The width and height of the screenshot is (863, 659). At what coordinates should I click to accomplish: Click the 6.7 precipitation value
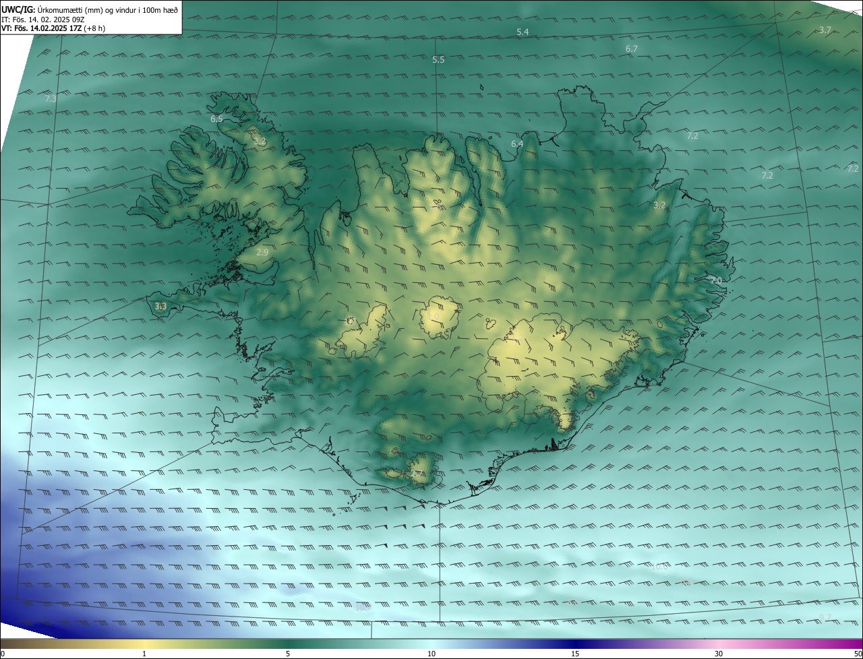[632, 49]
